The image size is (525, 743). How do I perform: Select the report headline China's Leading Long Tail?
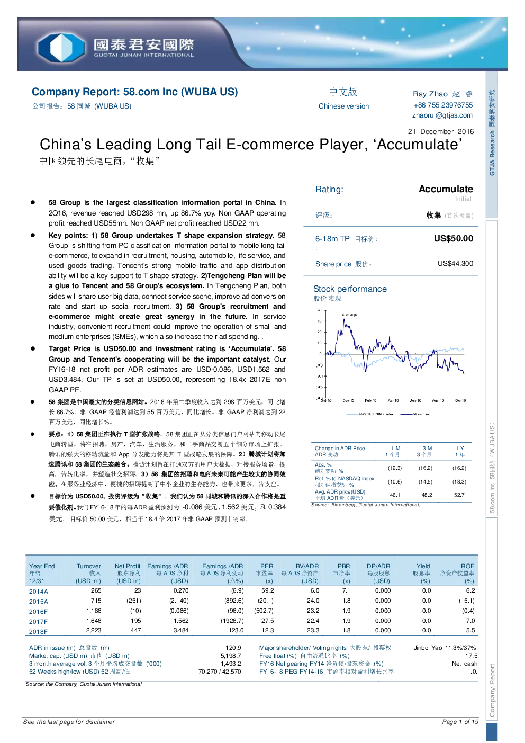pos(251,145)
